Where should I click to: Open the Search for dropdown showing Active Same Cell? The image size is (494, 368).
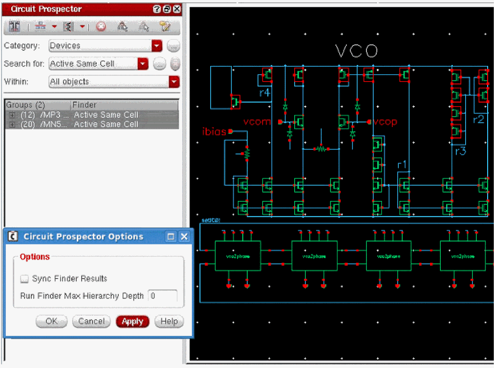pyautogui.click(x=143, y=64)
